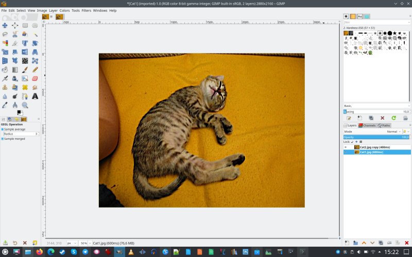Select the Paintbrush tool
Viewport: 412px width, 257px height.
click(x=25, y=69)
